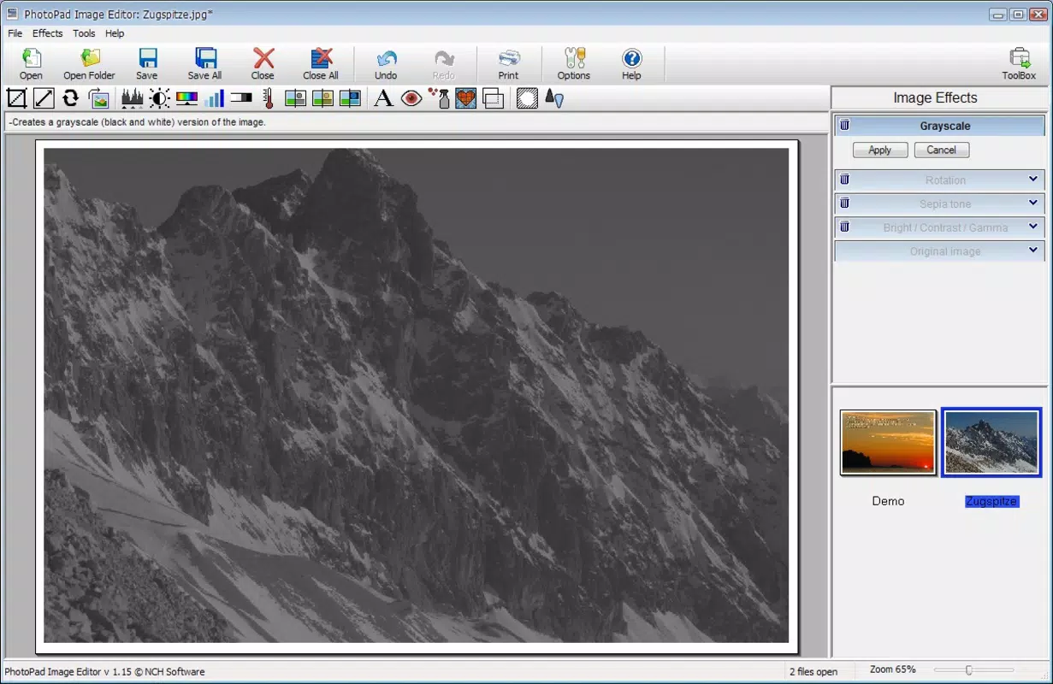Image resolution: width=1053 pixels, height=684 pixels.
Task: Click the blue bars Saturation icon
Action: pos(214,98)
